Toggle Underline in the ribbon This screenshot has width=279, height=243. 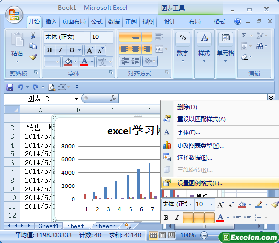[x=72, y=50]
